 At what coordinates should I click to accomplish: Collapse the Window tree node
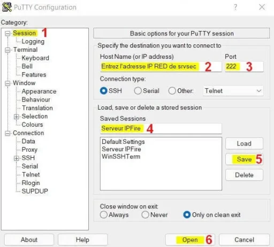pyautogui.click(x=7, y=83)
